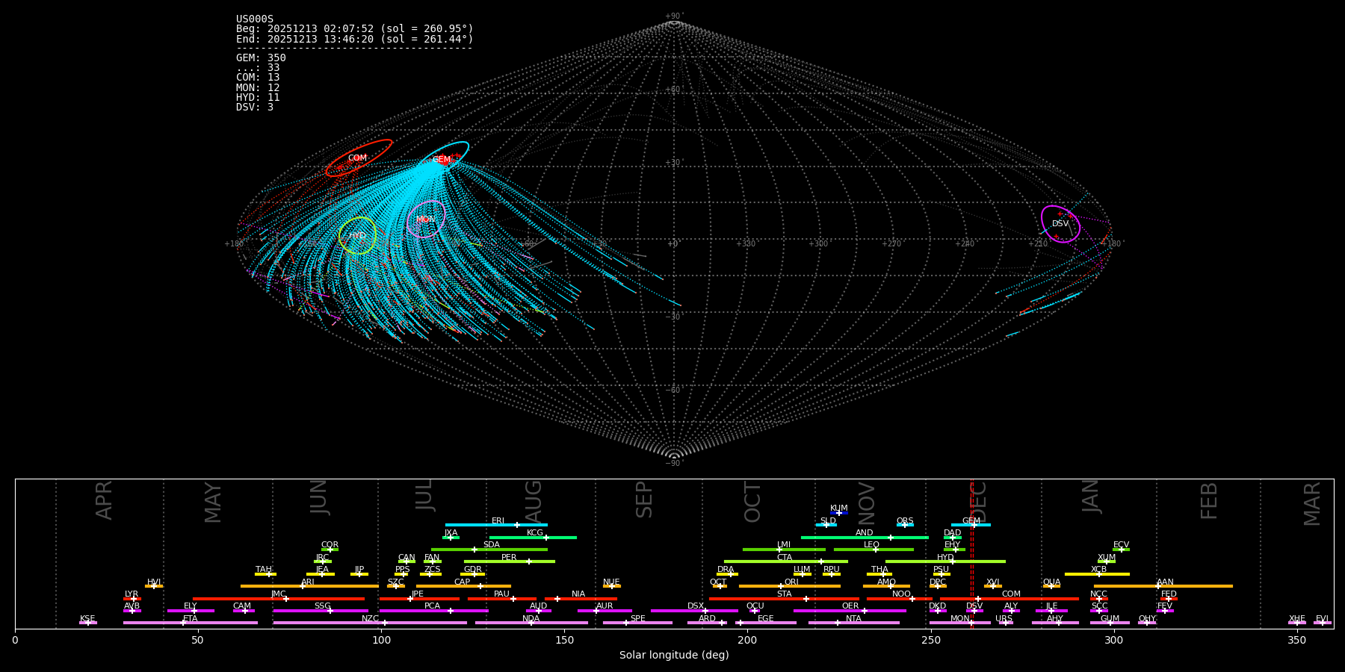The image size is (1345, 672).
Task: Click the red dashed current solar longitude marker
Action: (x=972, y=553)
